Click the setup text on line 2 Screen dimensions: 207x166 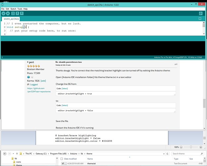[x=19, y=27]
